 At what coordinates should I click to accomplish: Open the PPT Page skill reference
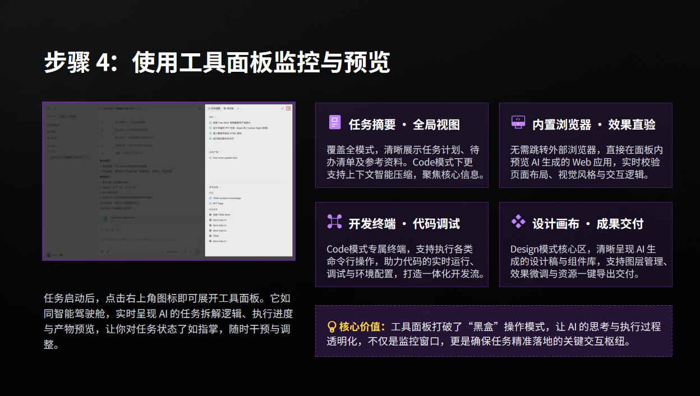216,204
